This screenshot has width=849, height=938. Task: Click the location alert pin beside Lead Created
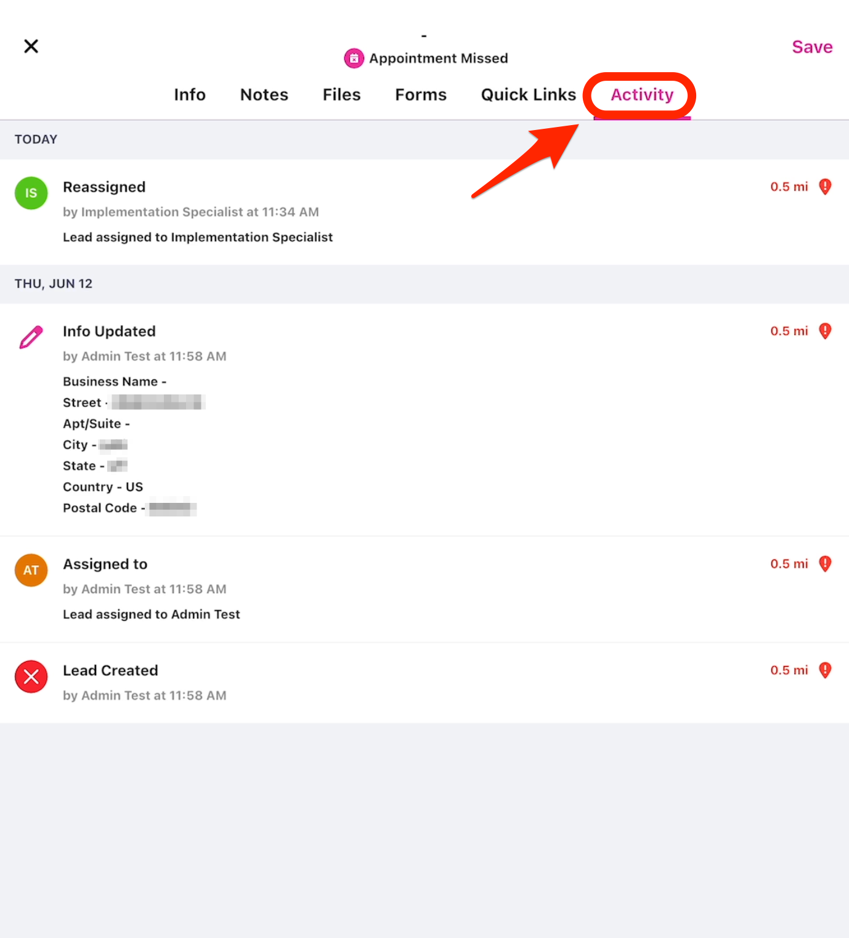point(825,670)
